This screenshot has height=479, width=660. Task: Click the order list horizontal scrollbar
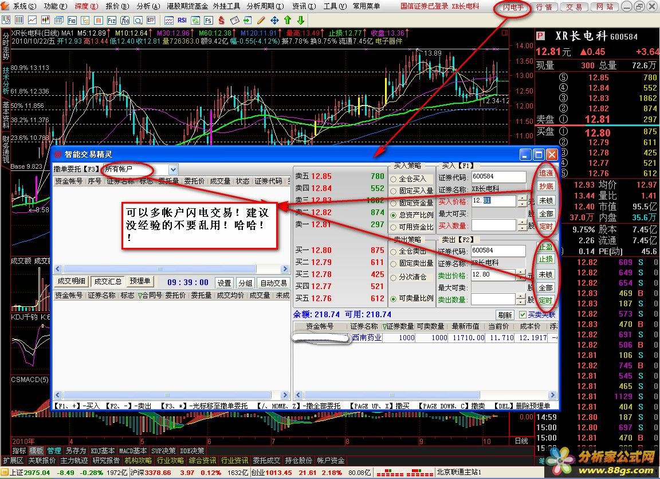(172, 269)
